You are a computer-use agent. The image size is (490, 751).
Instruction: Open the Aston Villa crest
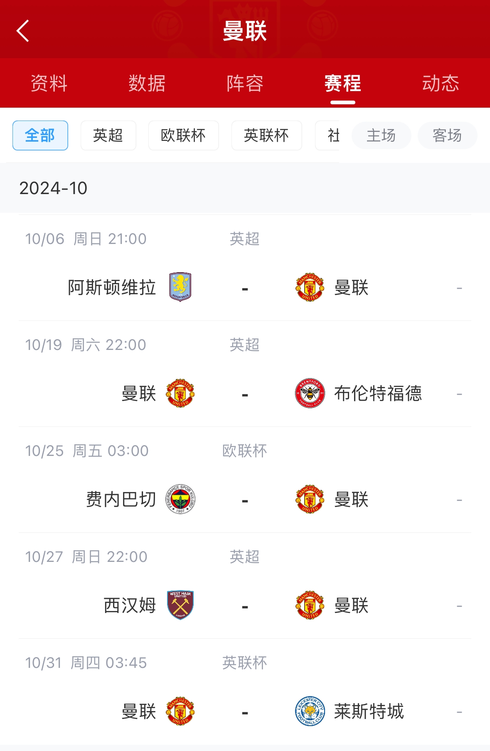[x=180, y=287]
